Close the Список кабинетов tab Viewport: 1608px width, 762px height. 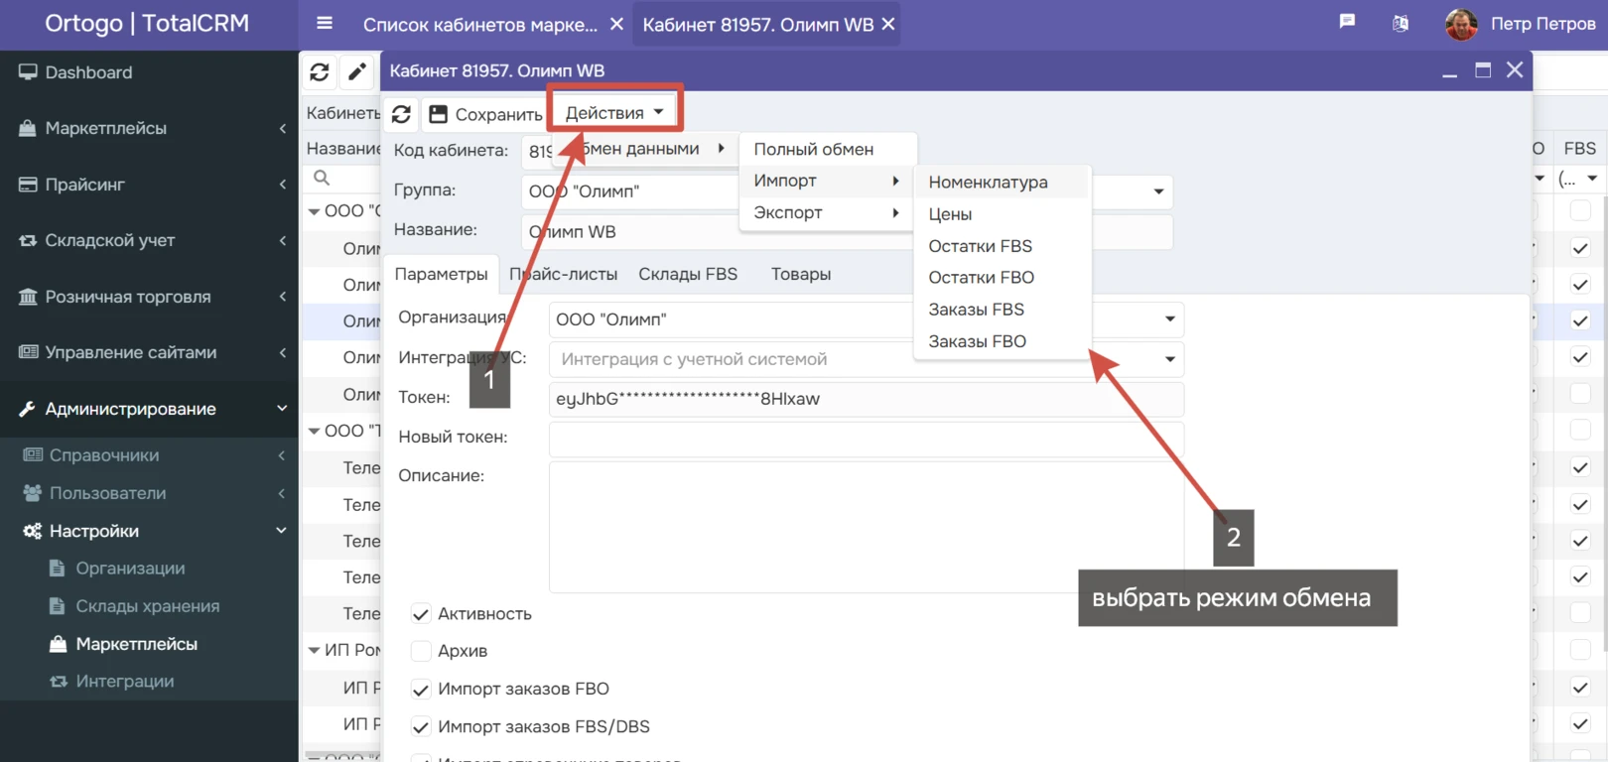click(616, 24)
